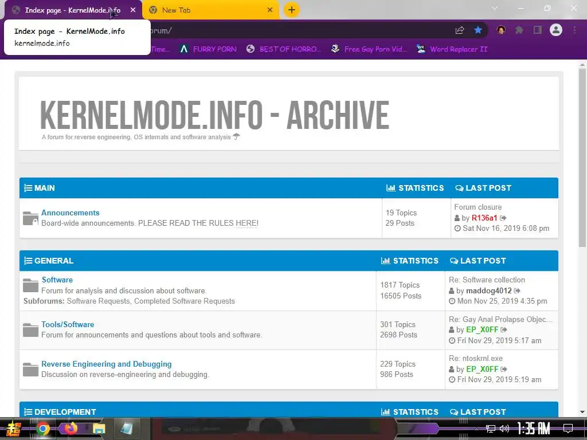
Task: Open the Re: Software collection last post
Action: [x=487, y=280]
